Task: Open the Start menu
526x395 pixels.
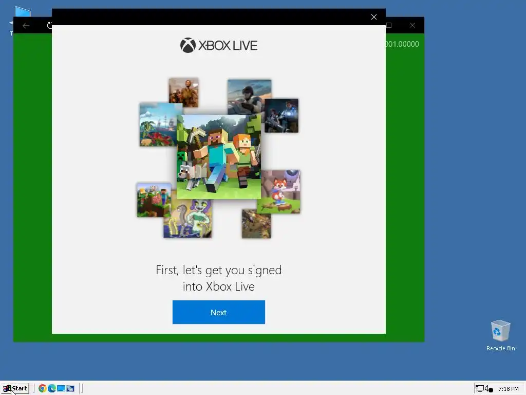Action: click(x=15, y=388)
